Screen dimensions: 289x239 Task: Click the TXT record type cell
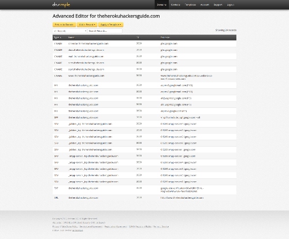pos(56,188)
